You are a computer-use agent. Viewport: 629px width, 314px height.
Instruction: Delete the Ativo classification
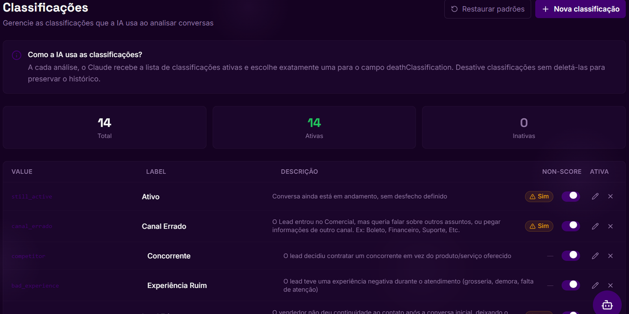point(611,196)
